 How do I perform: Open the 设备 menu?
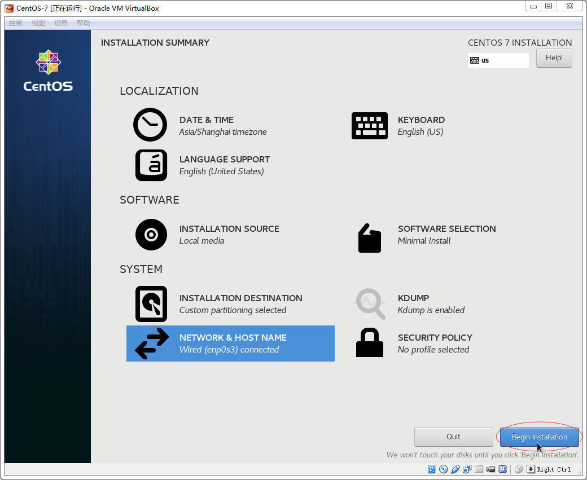pyautogui.click(x=61, y=23)
